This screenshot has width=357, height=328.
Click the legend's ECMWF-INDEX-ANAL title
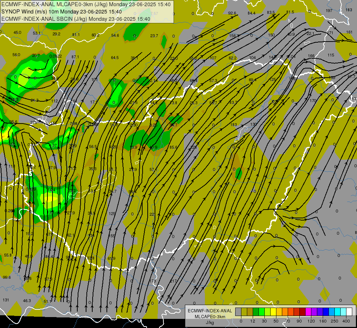[x=210, y=311]
